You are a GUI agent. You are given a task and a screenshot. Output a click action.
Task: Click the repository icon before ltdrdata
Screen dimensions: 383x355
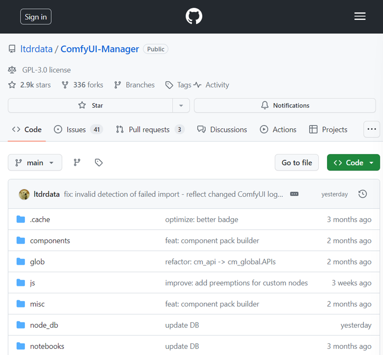pos(12,49)
